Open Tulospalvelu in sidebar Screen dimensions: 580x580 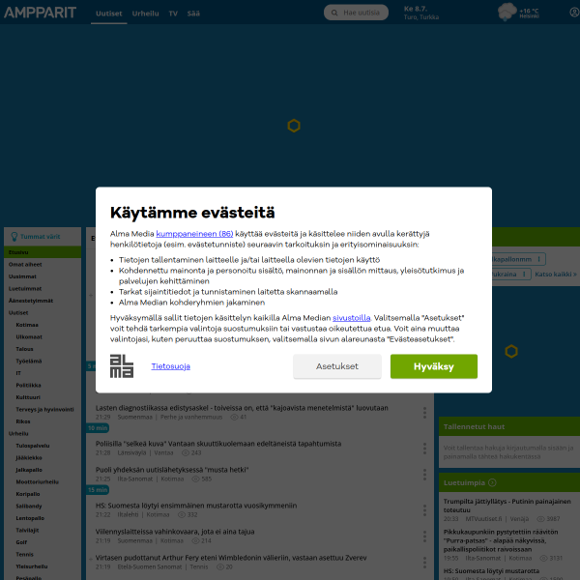(33, 446)
